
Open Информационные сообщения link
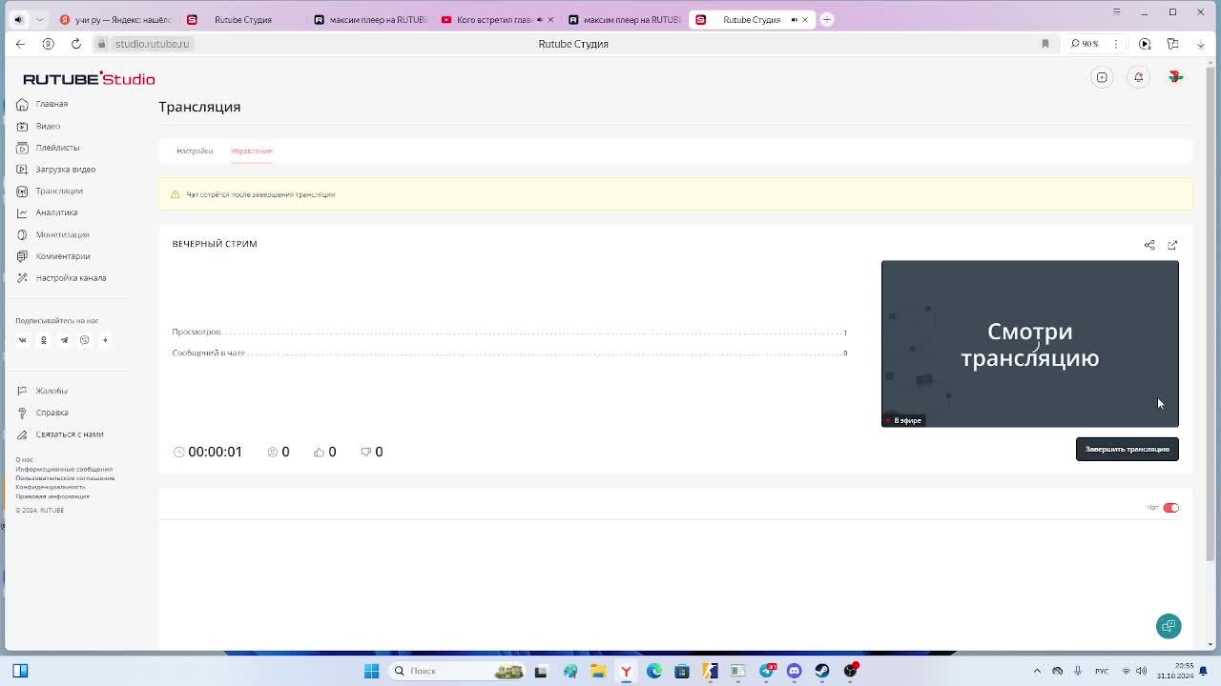coord(64,469)
